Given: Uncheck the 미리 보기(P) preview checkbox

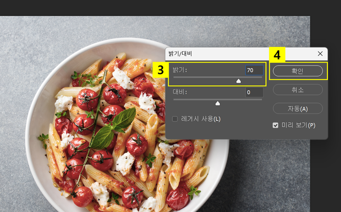Looking at the screenshot, I should 276,125.
